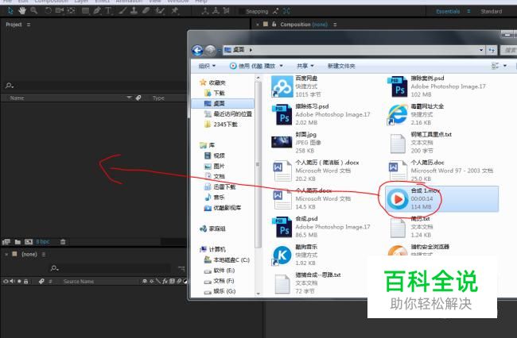Viewport: 517px width, 338px height.
Task: Go back in the file browser
Action: (x=197, y=51)
